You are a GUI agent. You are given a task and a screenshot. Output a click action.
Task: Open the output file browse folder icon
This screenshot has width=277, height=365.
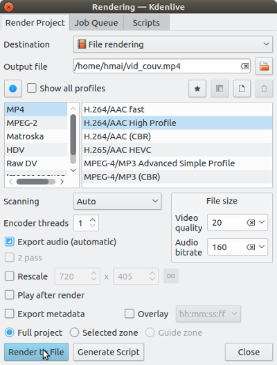(x=265, y=66)
